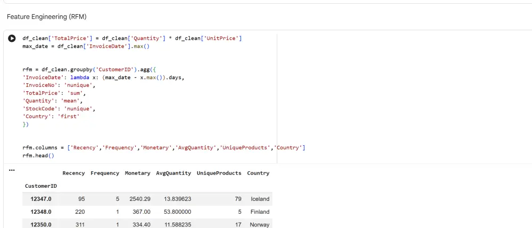Select customer row 12347.0
Viewport: 532px width, 228px height.
coord(147,199)
